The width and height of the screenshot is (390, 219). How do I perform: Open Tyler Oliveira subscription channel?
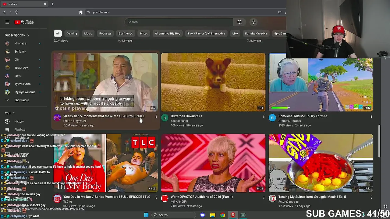tap(23, 84)
